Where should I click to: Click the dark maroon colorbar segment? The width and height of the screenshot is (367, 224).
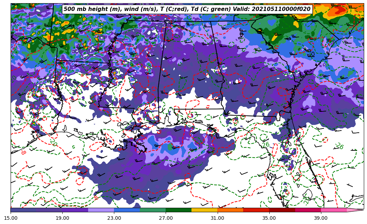tap(282, 210)
